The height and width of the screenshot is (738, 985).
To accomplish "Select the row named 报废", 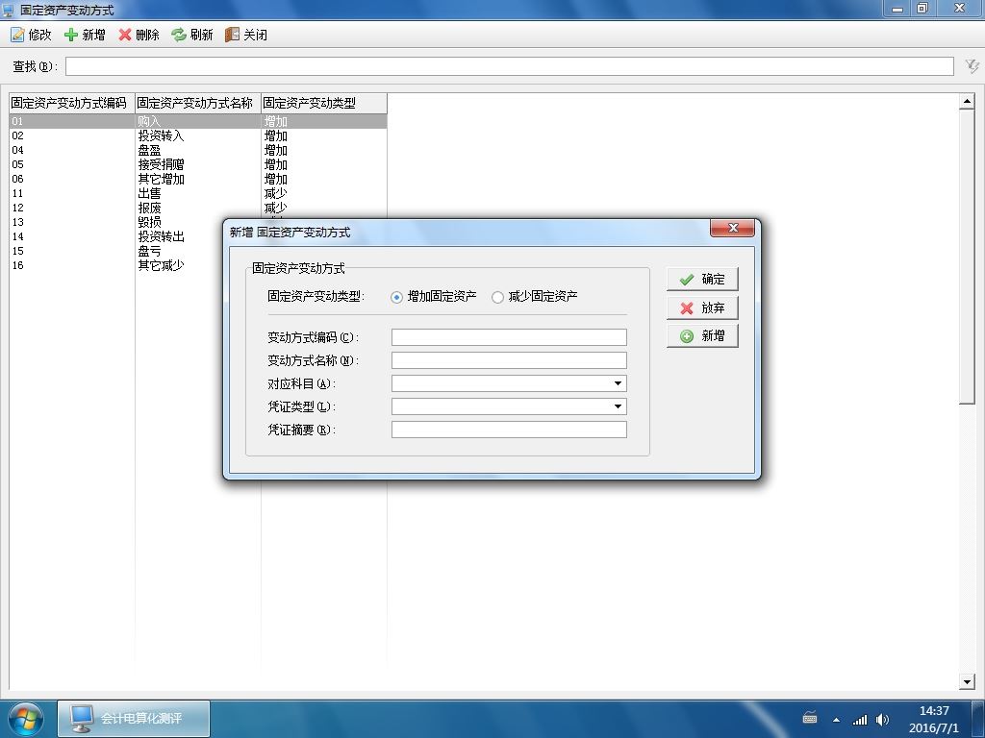I will click(198, 208).
